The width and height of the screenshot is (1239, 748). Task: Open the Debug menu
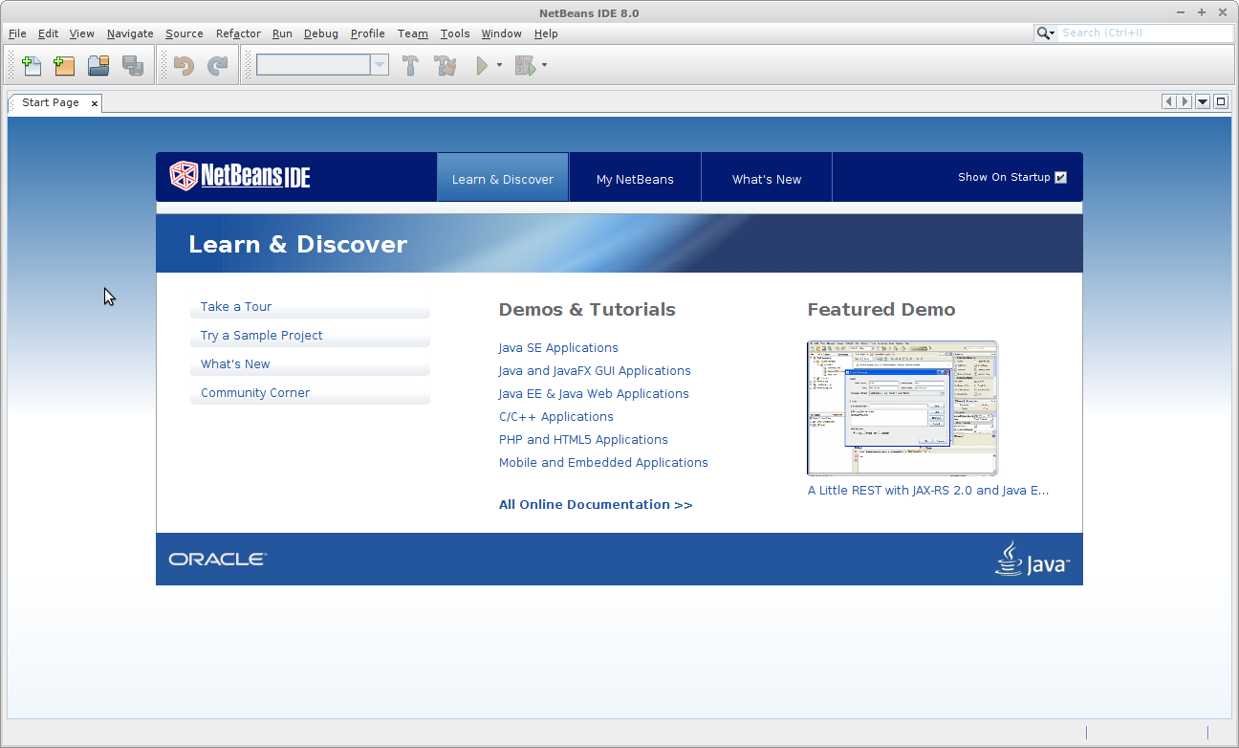[x=321, y=33]
